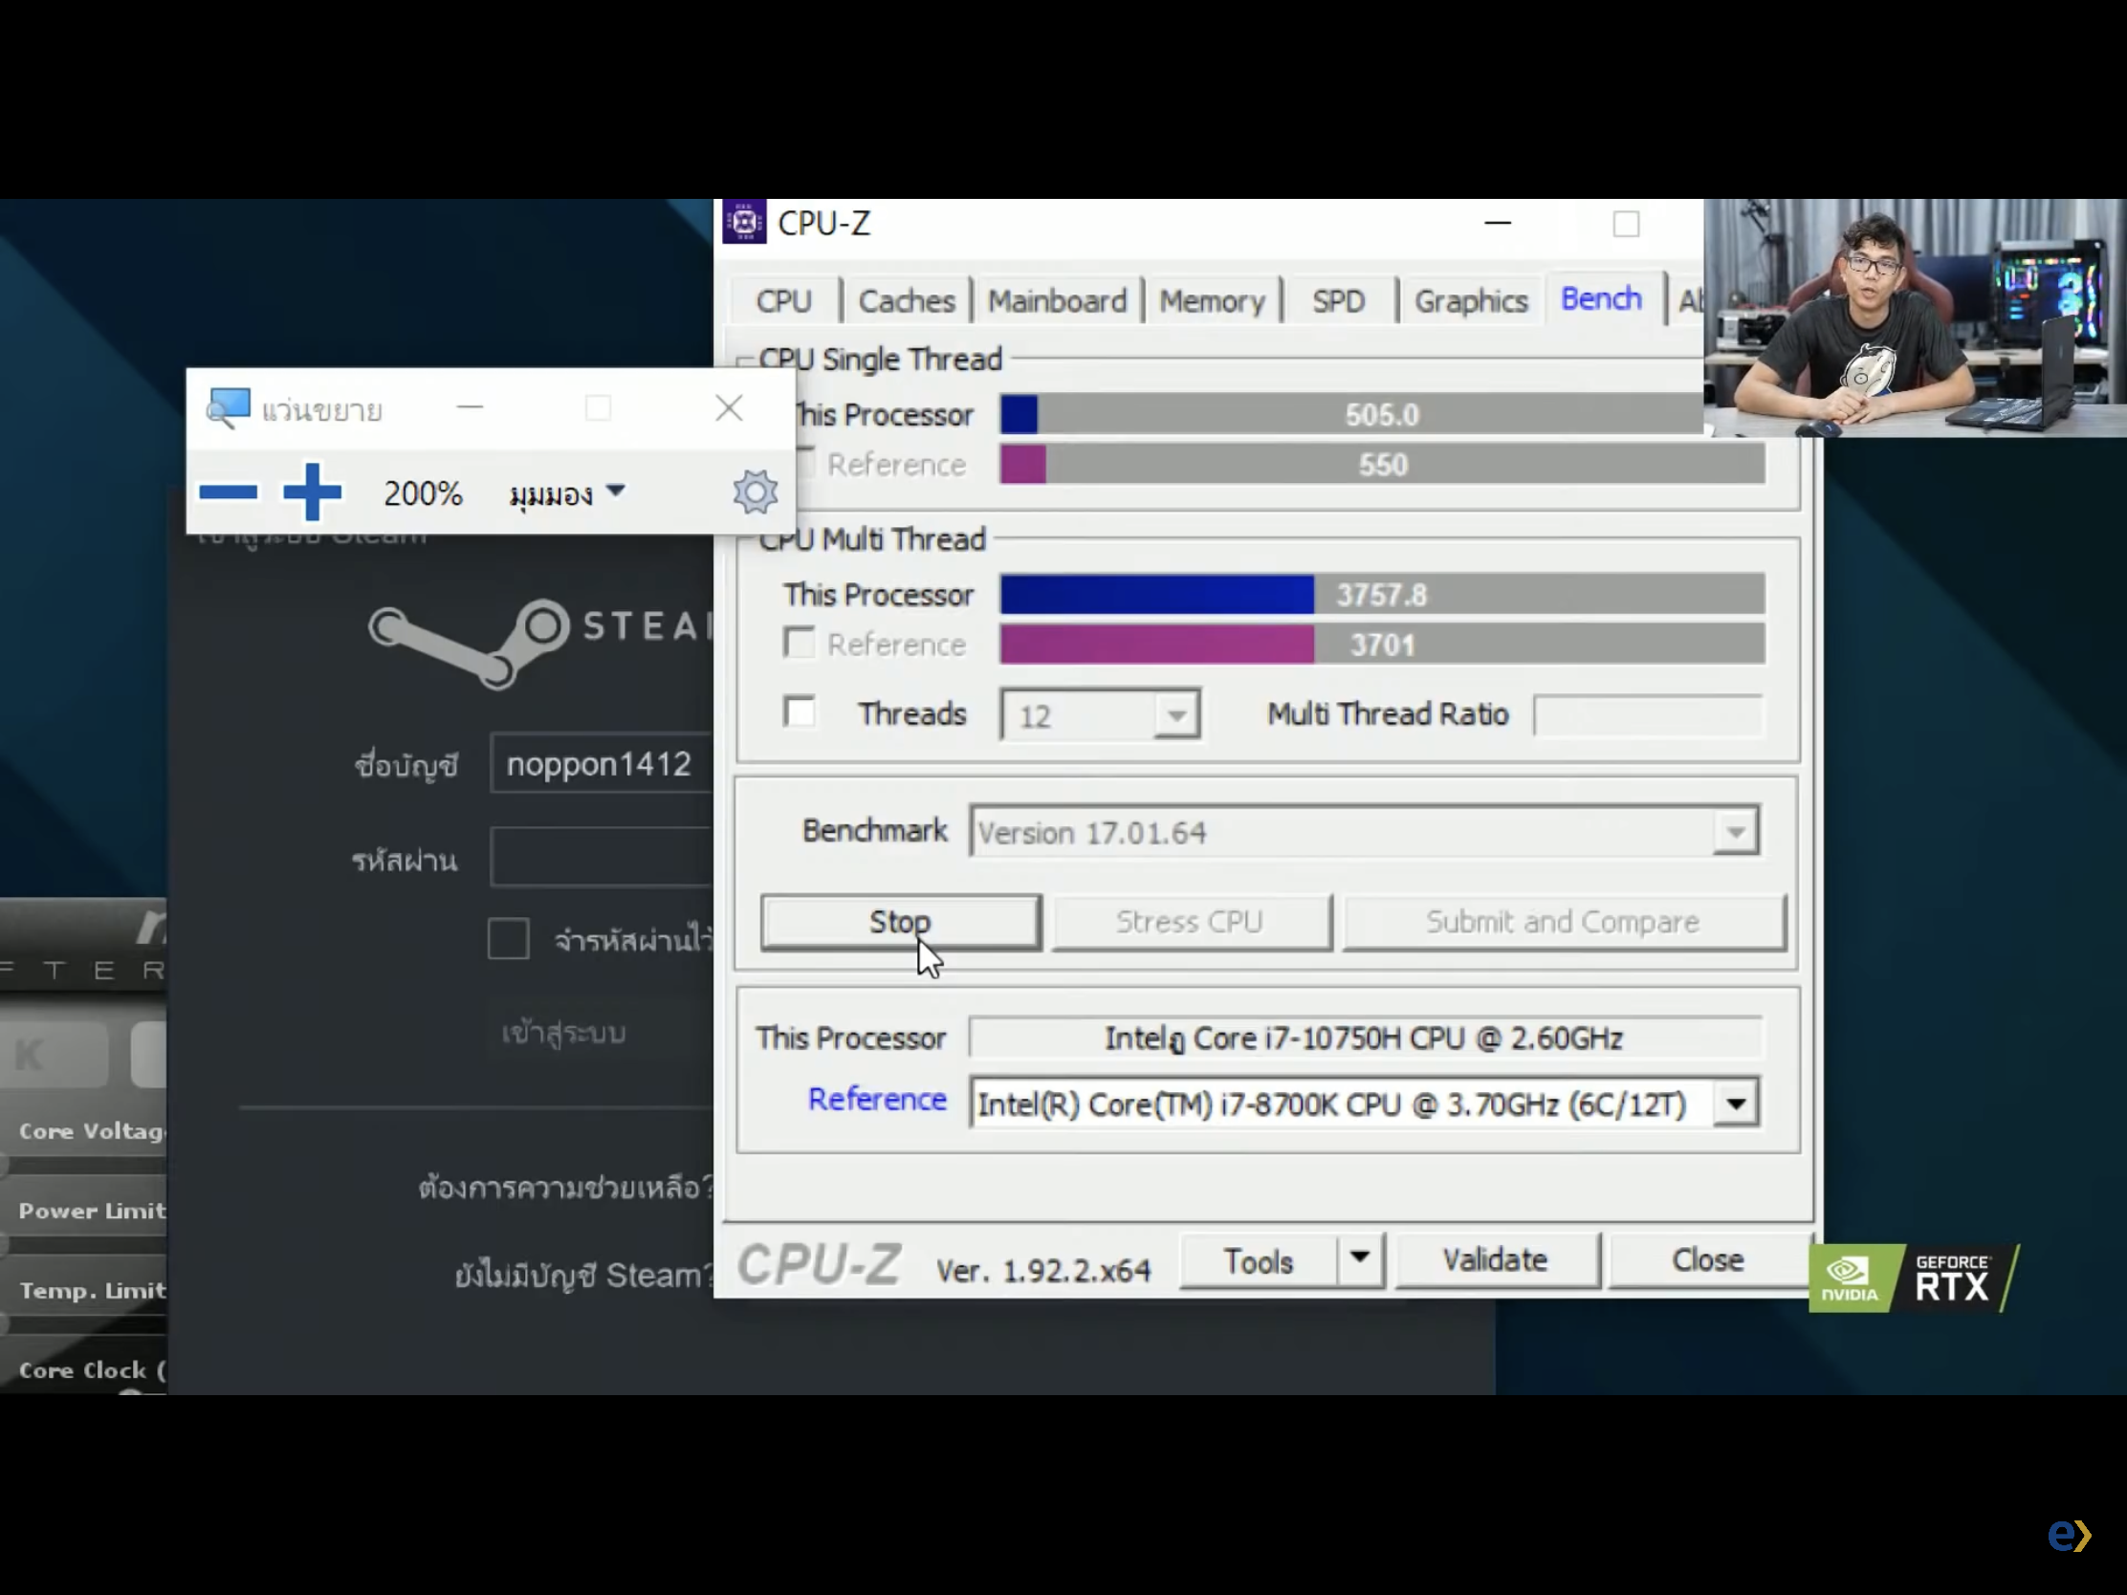
Task: Click This Processor name i7-10750H field
Action: pyautogui.click(x=1365, y=1038)
